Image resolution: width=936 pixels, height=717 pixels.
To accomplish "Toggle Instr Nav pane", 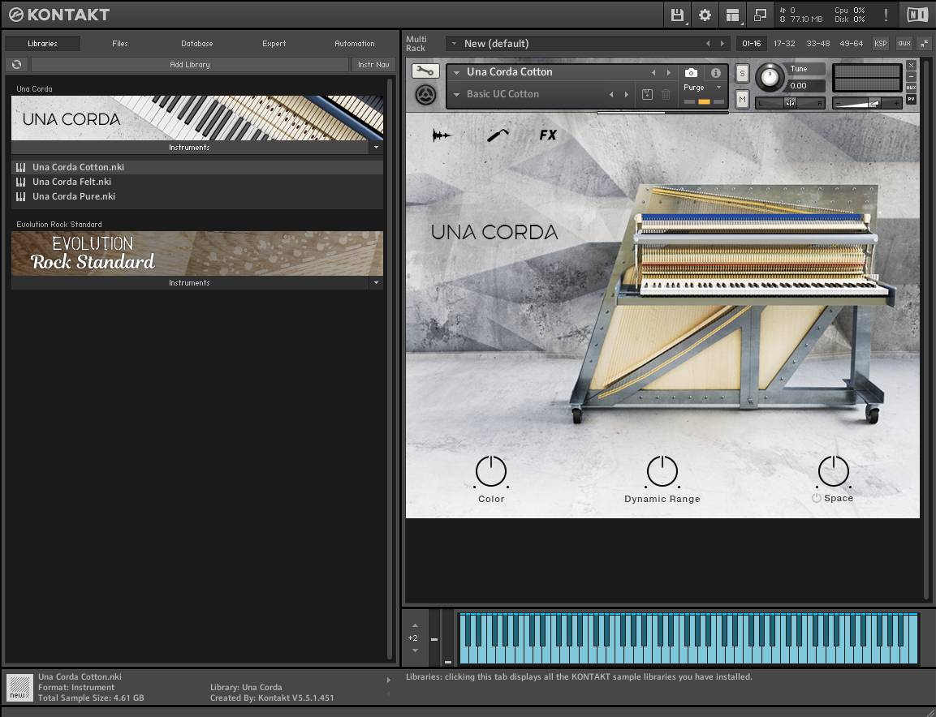I will (373, 64).
